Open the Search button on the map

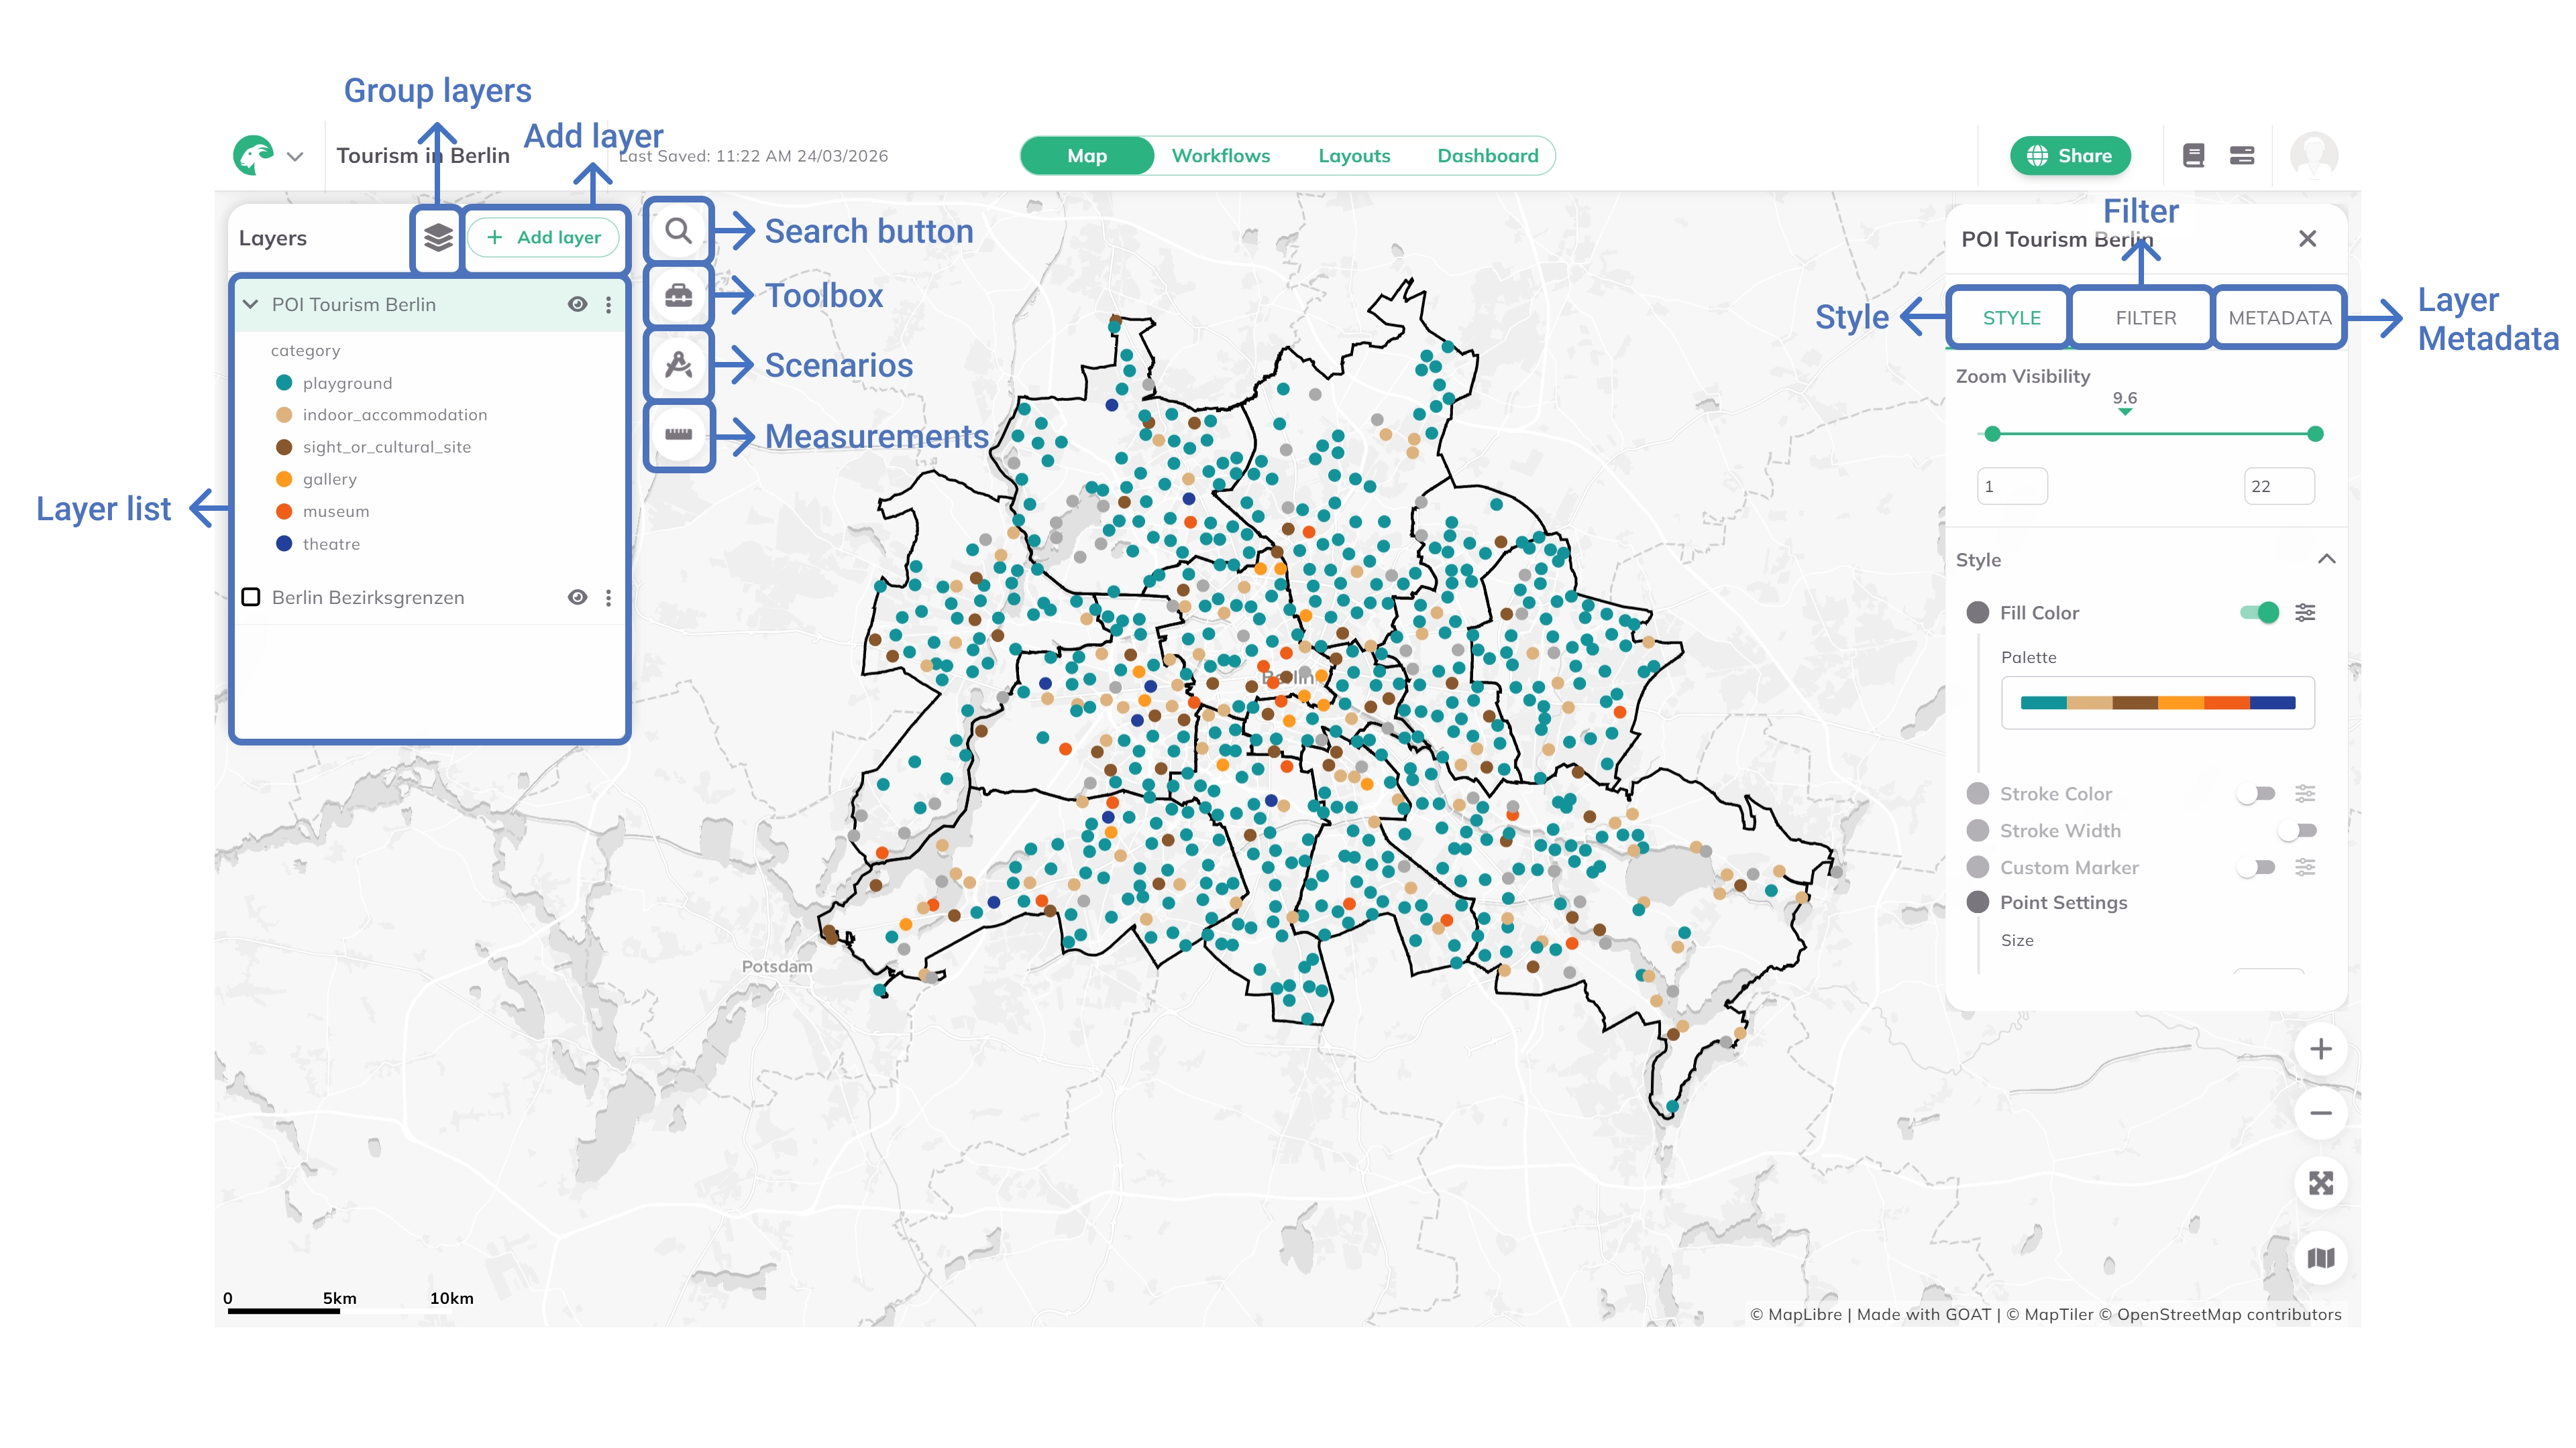point(679,230)
